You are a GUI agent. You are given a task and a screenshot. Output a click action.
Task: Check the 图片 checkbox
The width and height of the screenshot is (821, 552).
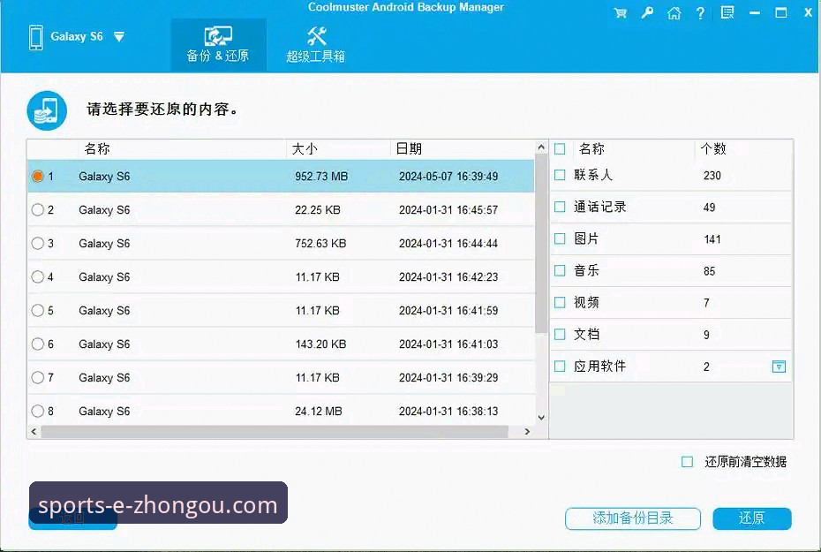pos(560,238)
